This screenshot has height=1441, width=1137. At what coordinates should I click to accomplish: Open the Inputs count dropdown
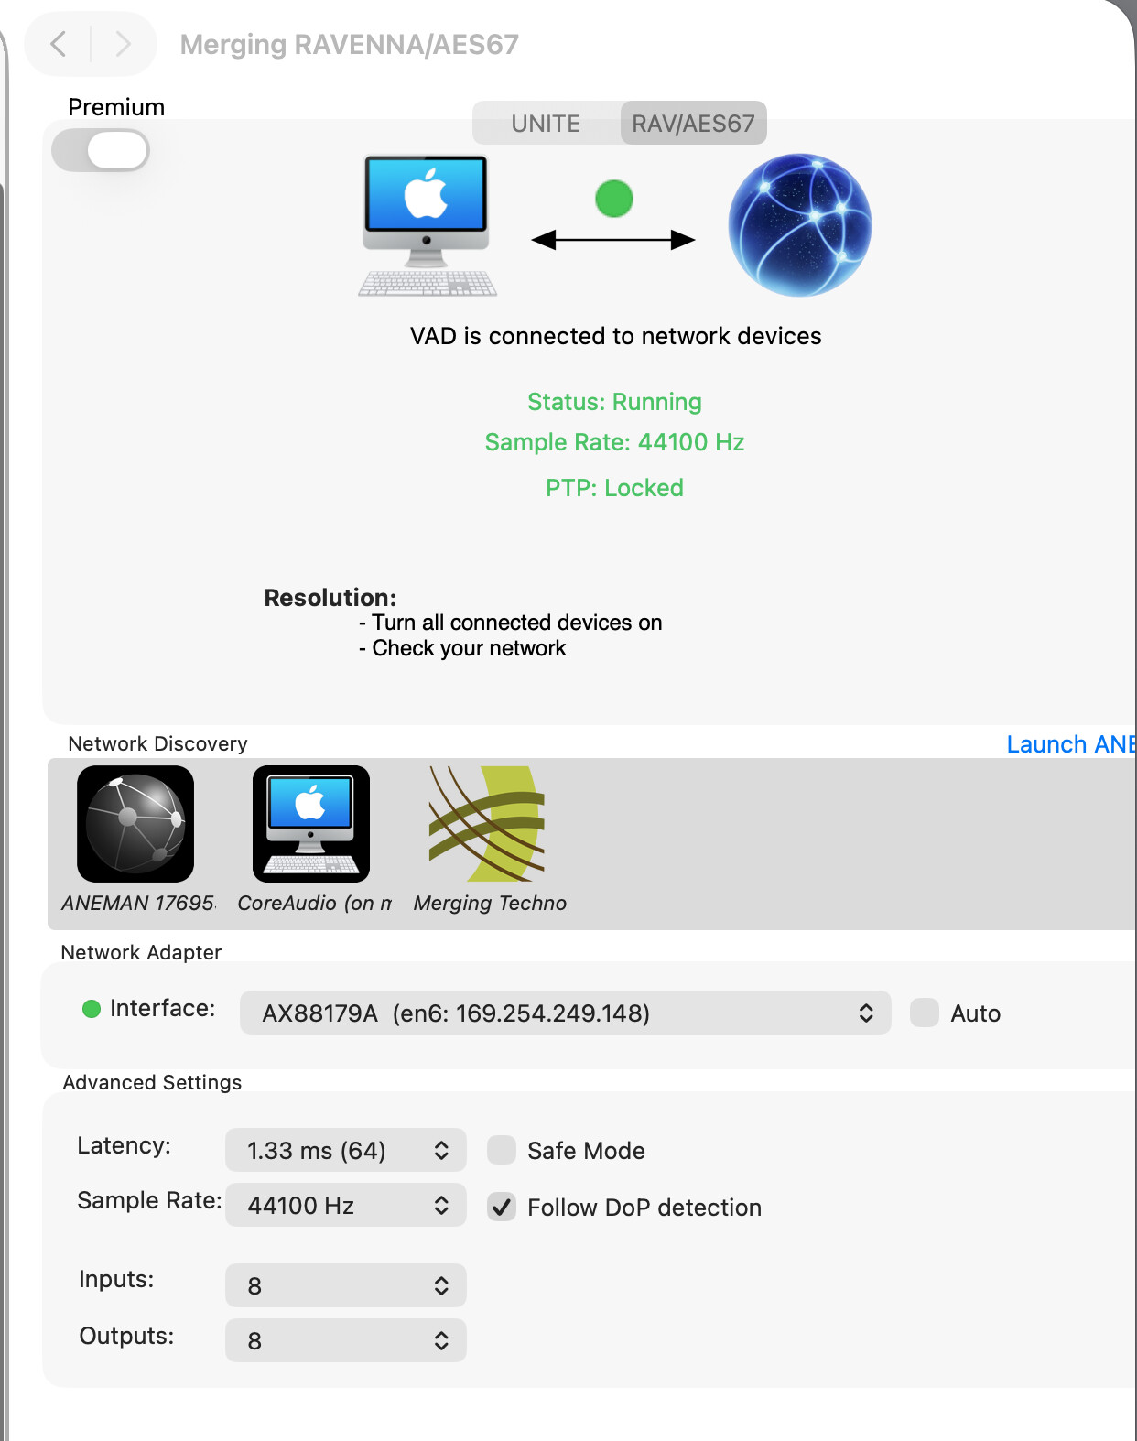tap(346, 1285)
